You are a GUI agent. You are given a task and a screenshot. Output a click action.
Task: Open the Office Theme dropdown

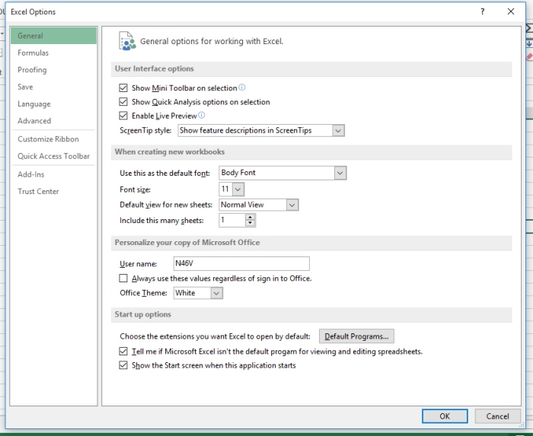click(x=217, y=293)
